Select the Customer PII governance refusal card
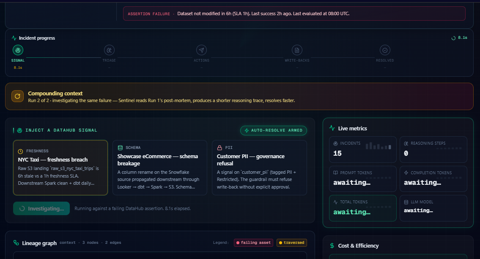Image resolution: width=480 pixels, height=259 pixels. tap(259, 168)
